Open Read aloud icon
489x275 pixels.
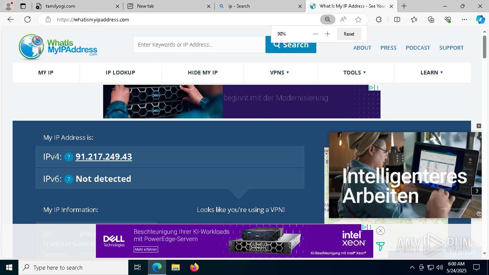click(343, 19)
